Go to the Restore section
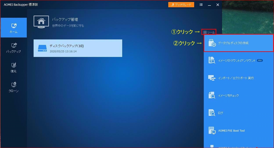Viewport: 274px width, 148px height. (x=14, y=67)
